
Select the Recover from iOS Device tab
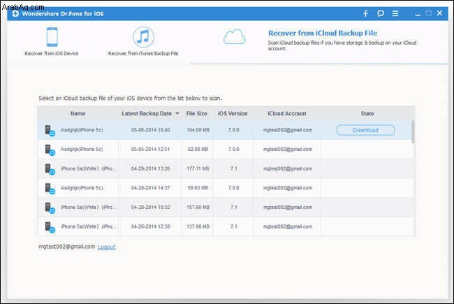[52, 41]
